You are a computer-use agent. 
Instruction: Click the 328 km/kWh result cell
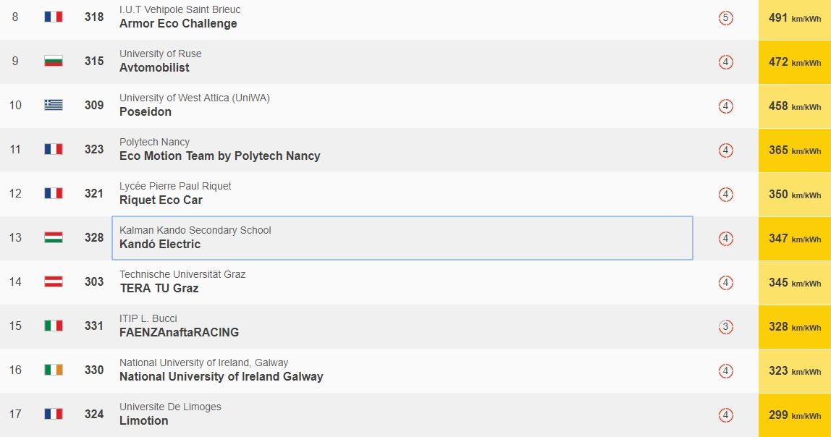pos(795,327)
